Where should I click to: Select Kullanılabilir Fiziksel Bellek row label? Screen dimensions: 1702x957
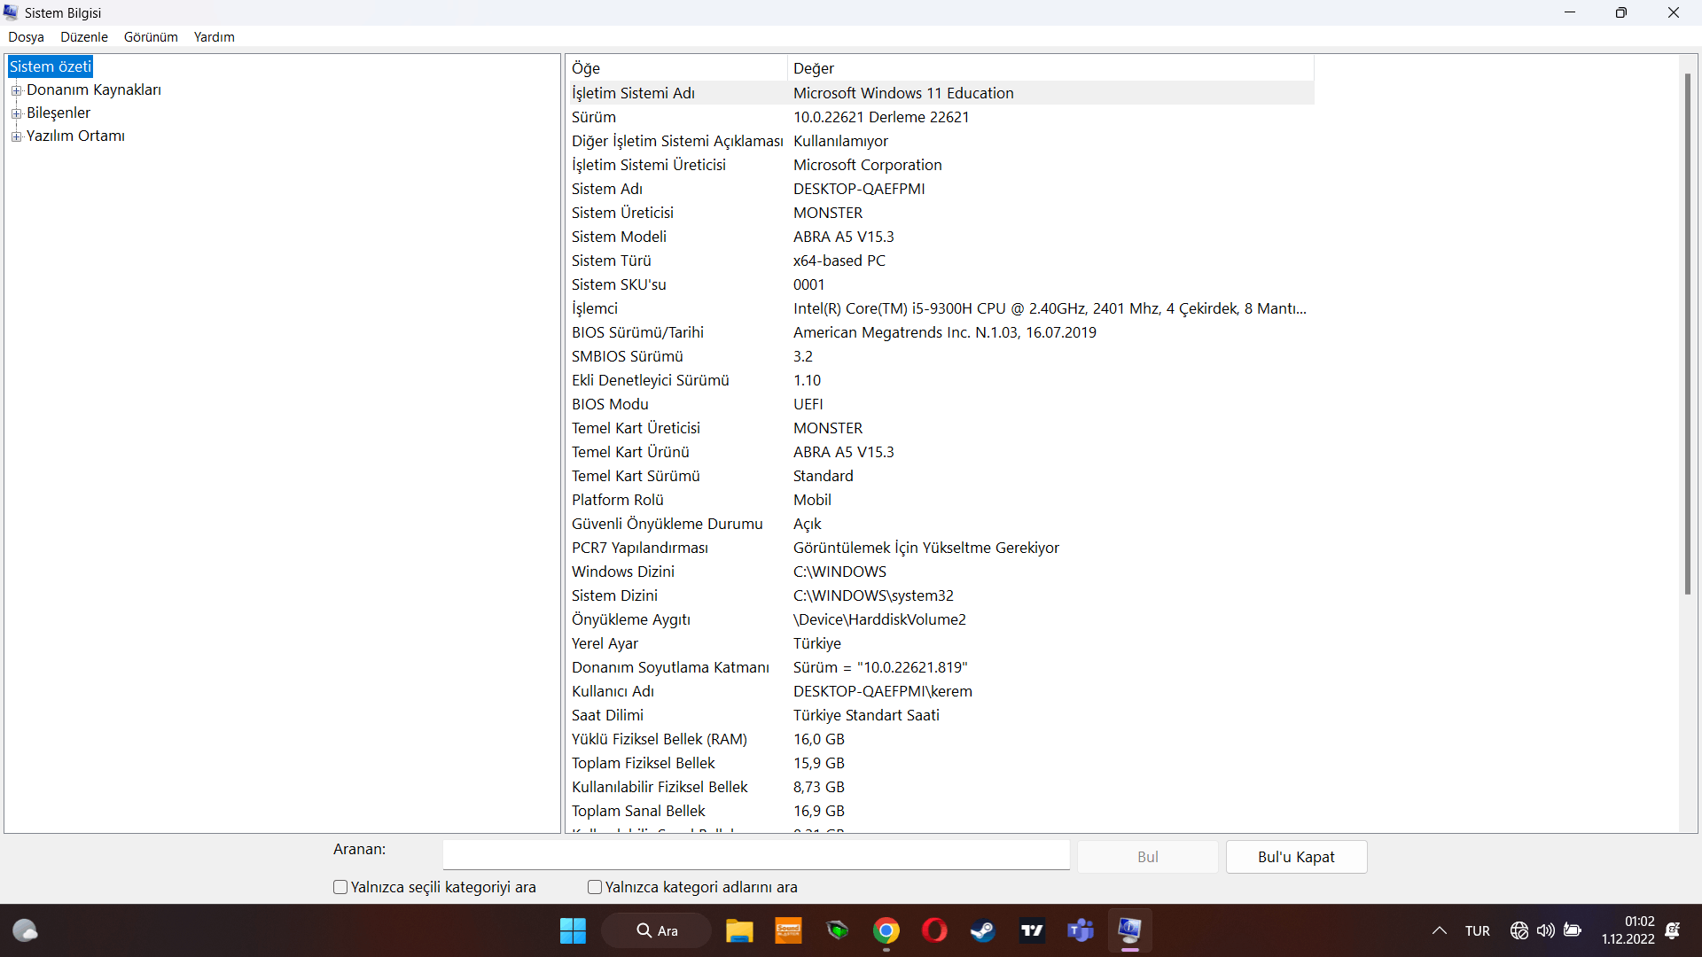click(x=660, y=787)
